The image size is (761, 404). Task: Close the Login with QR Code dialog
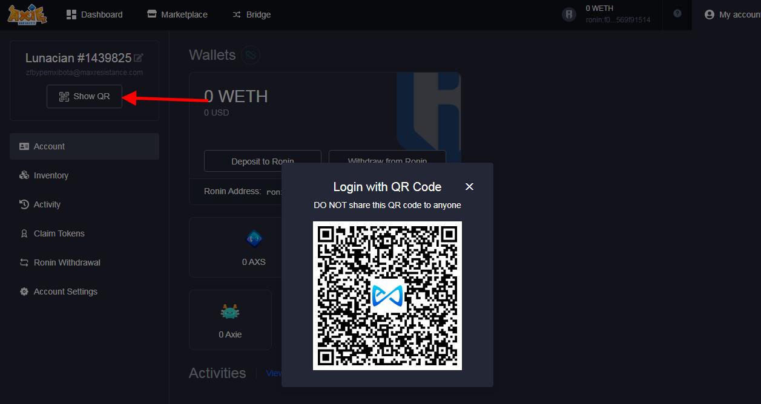pos(469,187)
